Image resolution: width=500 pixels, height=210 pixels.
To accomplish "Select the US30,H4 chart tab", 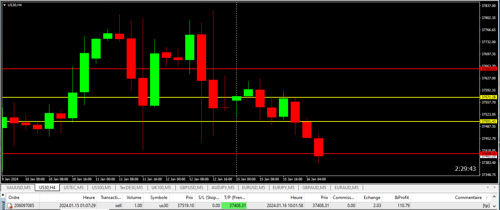I will coord(47,188).
